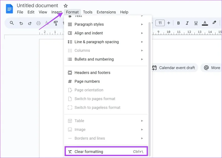Open Bullets and numbering submenu
Viewport: 222px width, 158px height.
pos(106,59)
